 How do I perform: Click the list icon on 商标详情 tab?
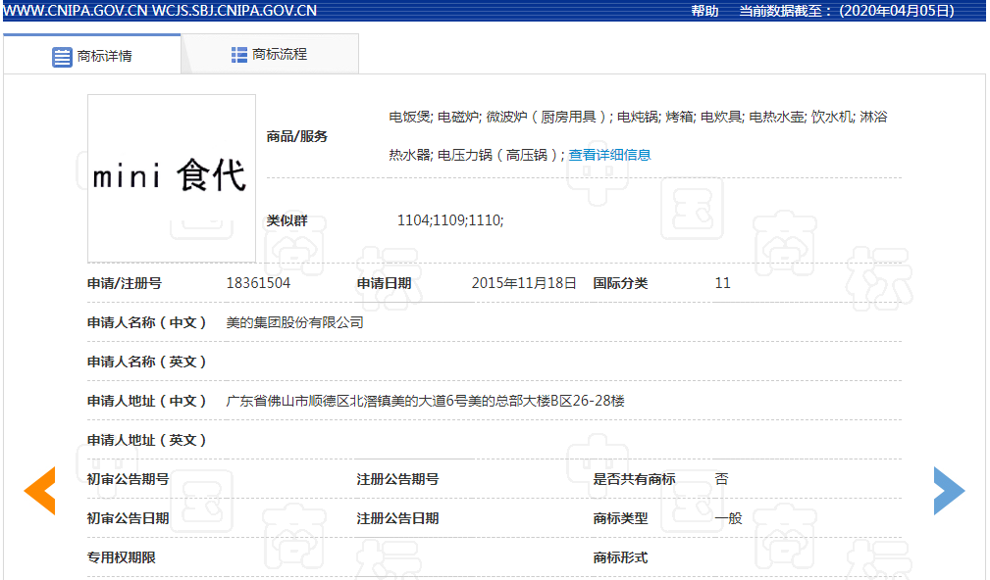click(x=62, y=56)
